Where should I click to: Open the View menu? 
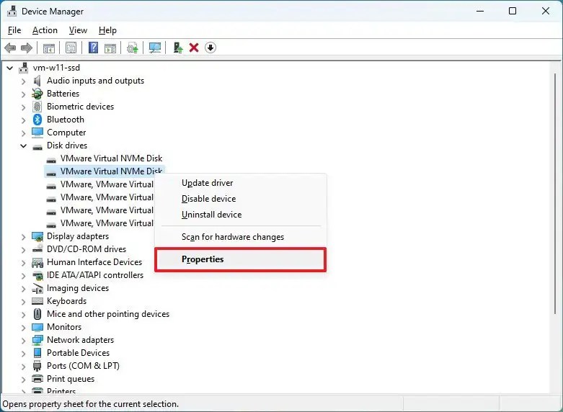[78, 30]
